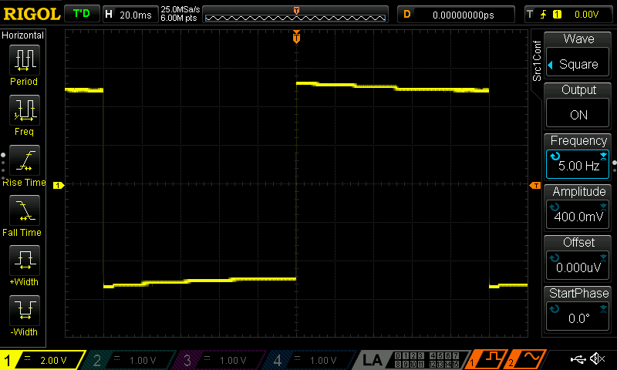The height and width of the screenshot is (370, 617).
Task: Click the D delay time readout
Action: point(456,15)
